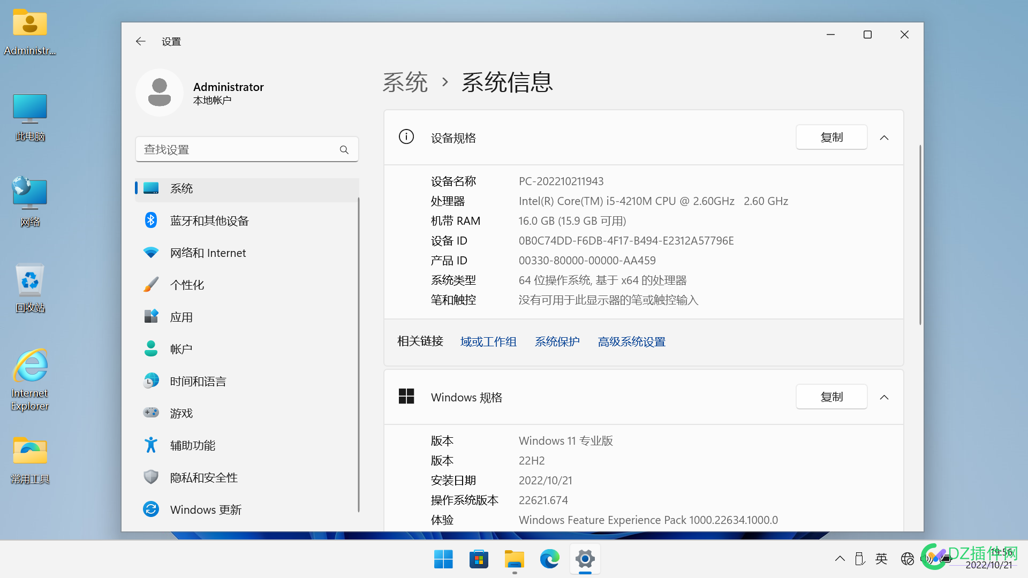Collapse the 设备规格 section chevron
This screenshot has width=1028, height=578.
pyautogui.click(x=885, y=138)
